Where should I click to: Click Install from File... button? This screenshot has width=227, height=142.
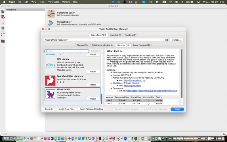[x=67, y=109]
